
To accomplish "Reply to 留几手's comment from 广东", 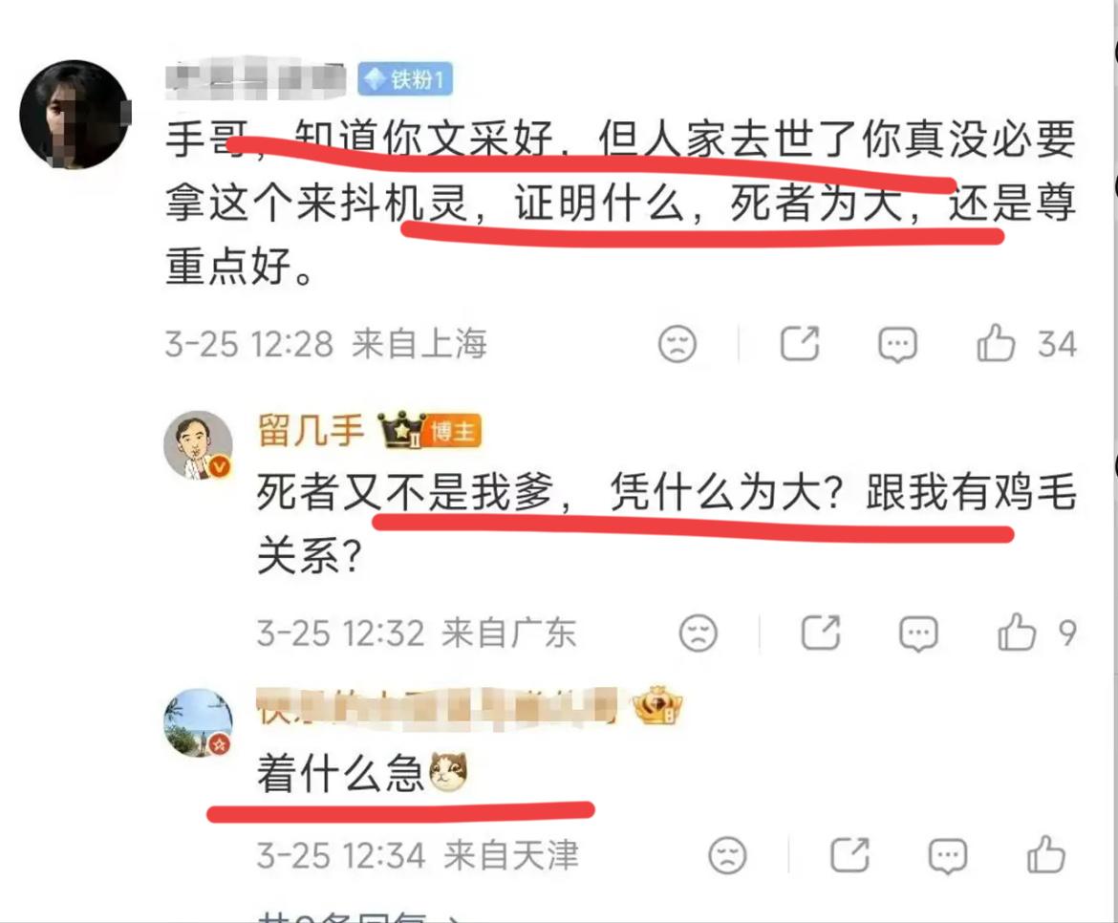I will click(x=918, y=633).
